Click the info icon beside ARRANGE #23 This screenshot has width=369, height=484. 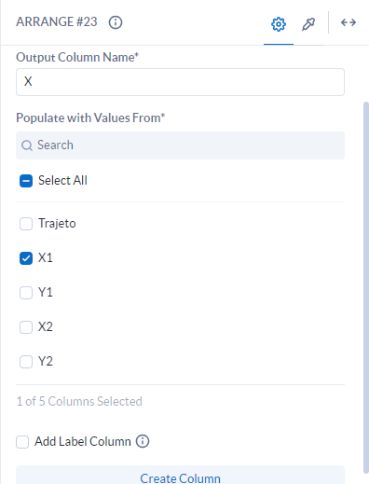(116, 22)
